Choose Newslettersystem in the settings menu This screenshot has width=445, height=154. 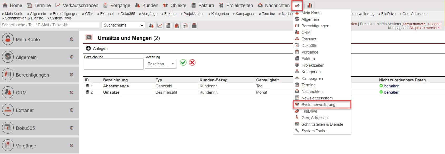click(x=317, y=98)
